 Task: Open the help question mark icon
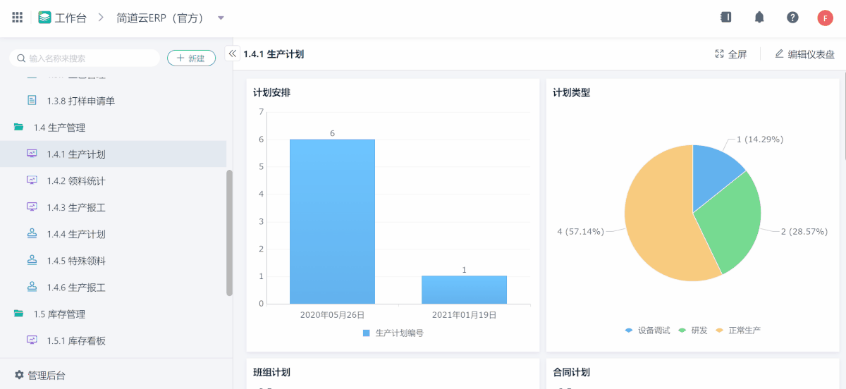click(792, 18)
